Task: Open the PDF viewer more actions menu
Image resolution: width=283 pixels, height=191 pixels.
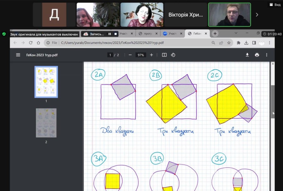Action: 267,55
